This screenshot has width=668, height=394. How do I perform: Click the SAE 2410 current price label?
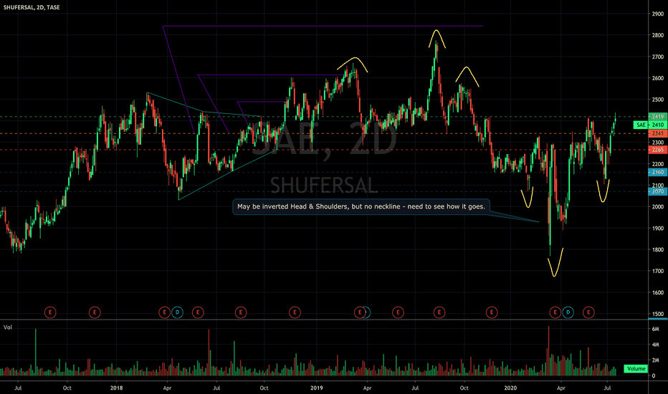click(651, 125)
